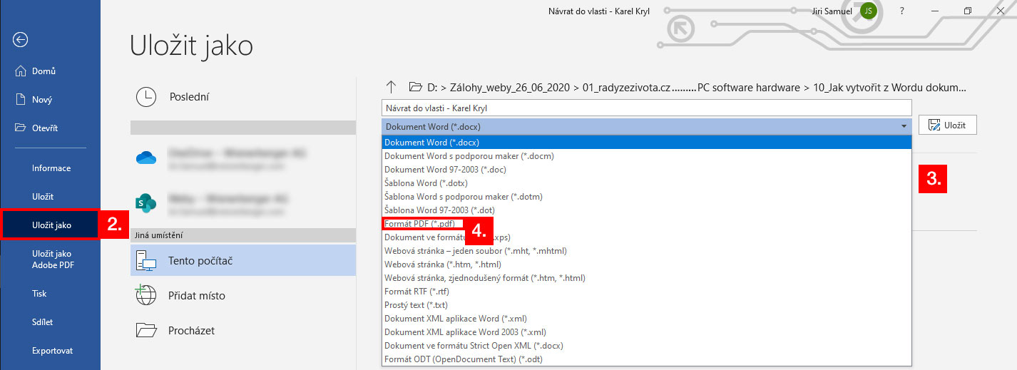1017x370 pixels.
Task: Select Dokument Word s podporou maker (*.docm)
Action: coord(646,155)
